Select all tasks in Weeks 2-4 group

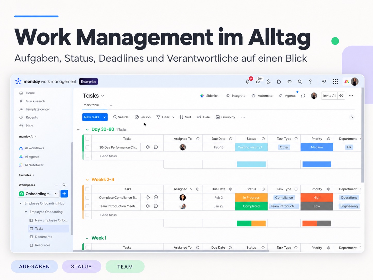(x=87, y=189)
